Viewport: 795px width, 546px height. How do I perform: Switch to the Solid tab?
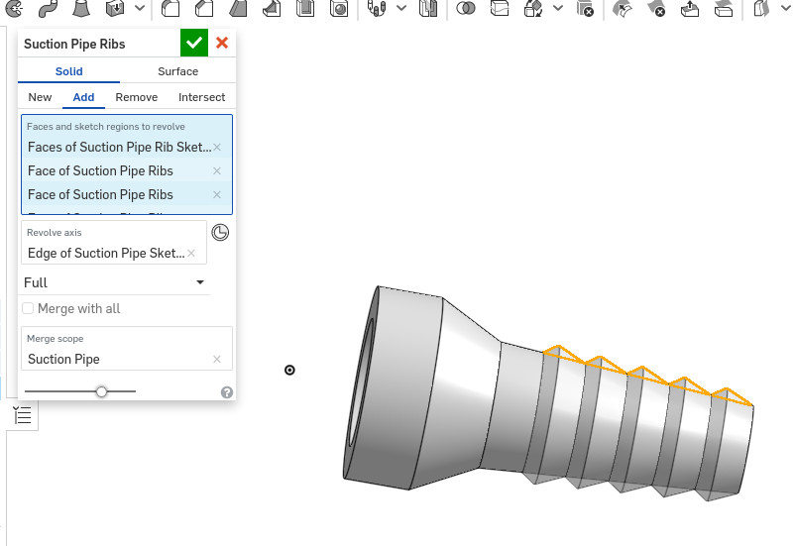[69, 71]
